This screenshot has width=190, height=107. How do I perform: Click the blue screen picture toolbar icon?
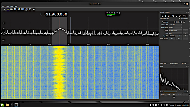click(x=23, y=9)
